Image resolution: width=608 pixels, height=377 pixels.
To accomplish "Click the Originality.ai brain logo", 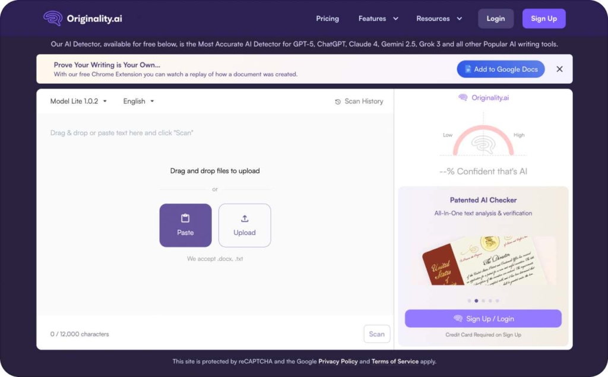I will (54, 18).
